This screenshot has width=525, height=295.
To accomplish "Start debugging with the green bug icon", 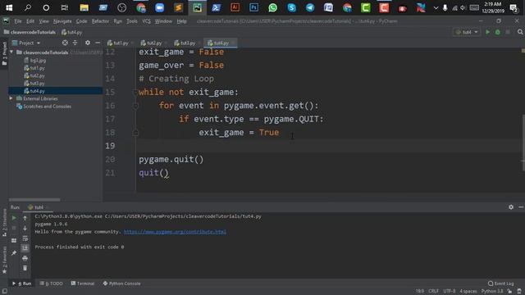I will pos(498,32).
